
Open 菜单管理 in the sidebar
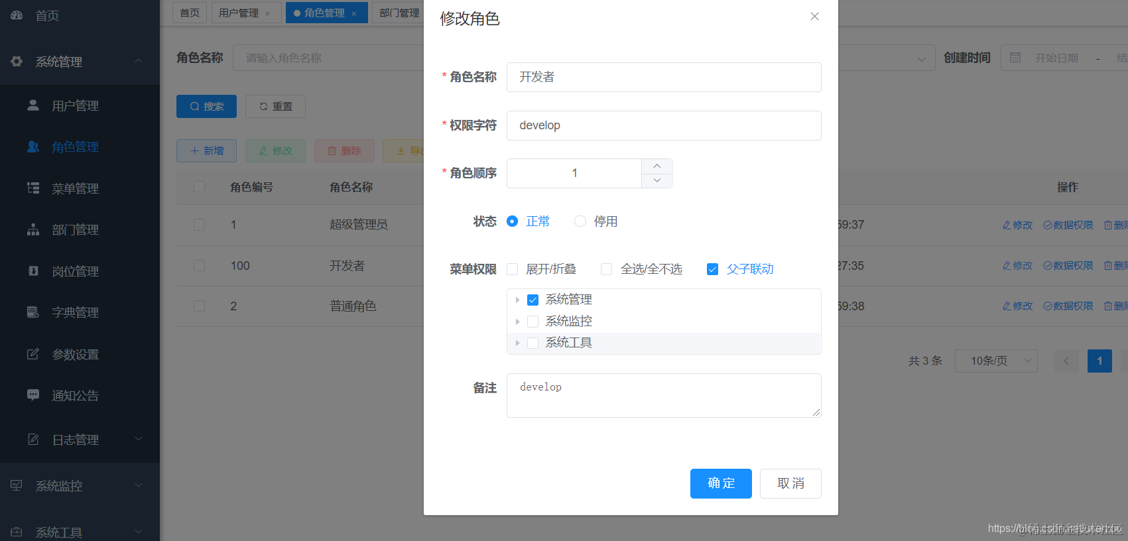point(80,188)
